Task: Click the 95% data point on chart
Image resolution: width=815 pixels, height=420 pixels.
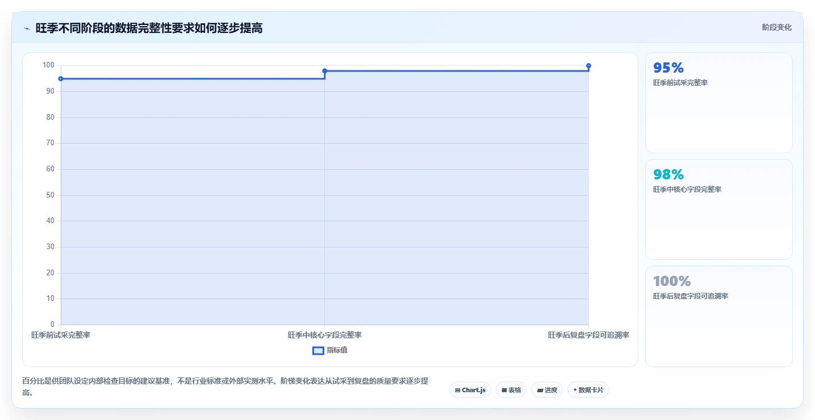Action: [x=61, y=78]
